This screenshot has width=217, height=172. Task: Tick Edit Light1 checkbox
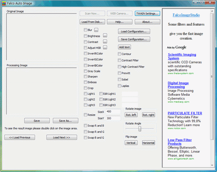point(101,94)
